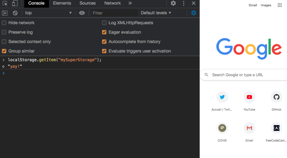Disable the Eager evaluation checkbox
This screenshot has width=287, height=158.
pos(104,32)
